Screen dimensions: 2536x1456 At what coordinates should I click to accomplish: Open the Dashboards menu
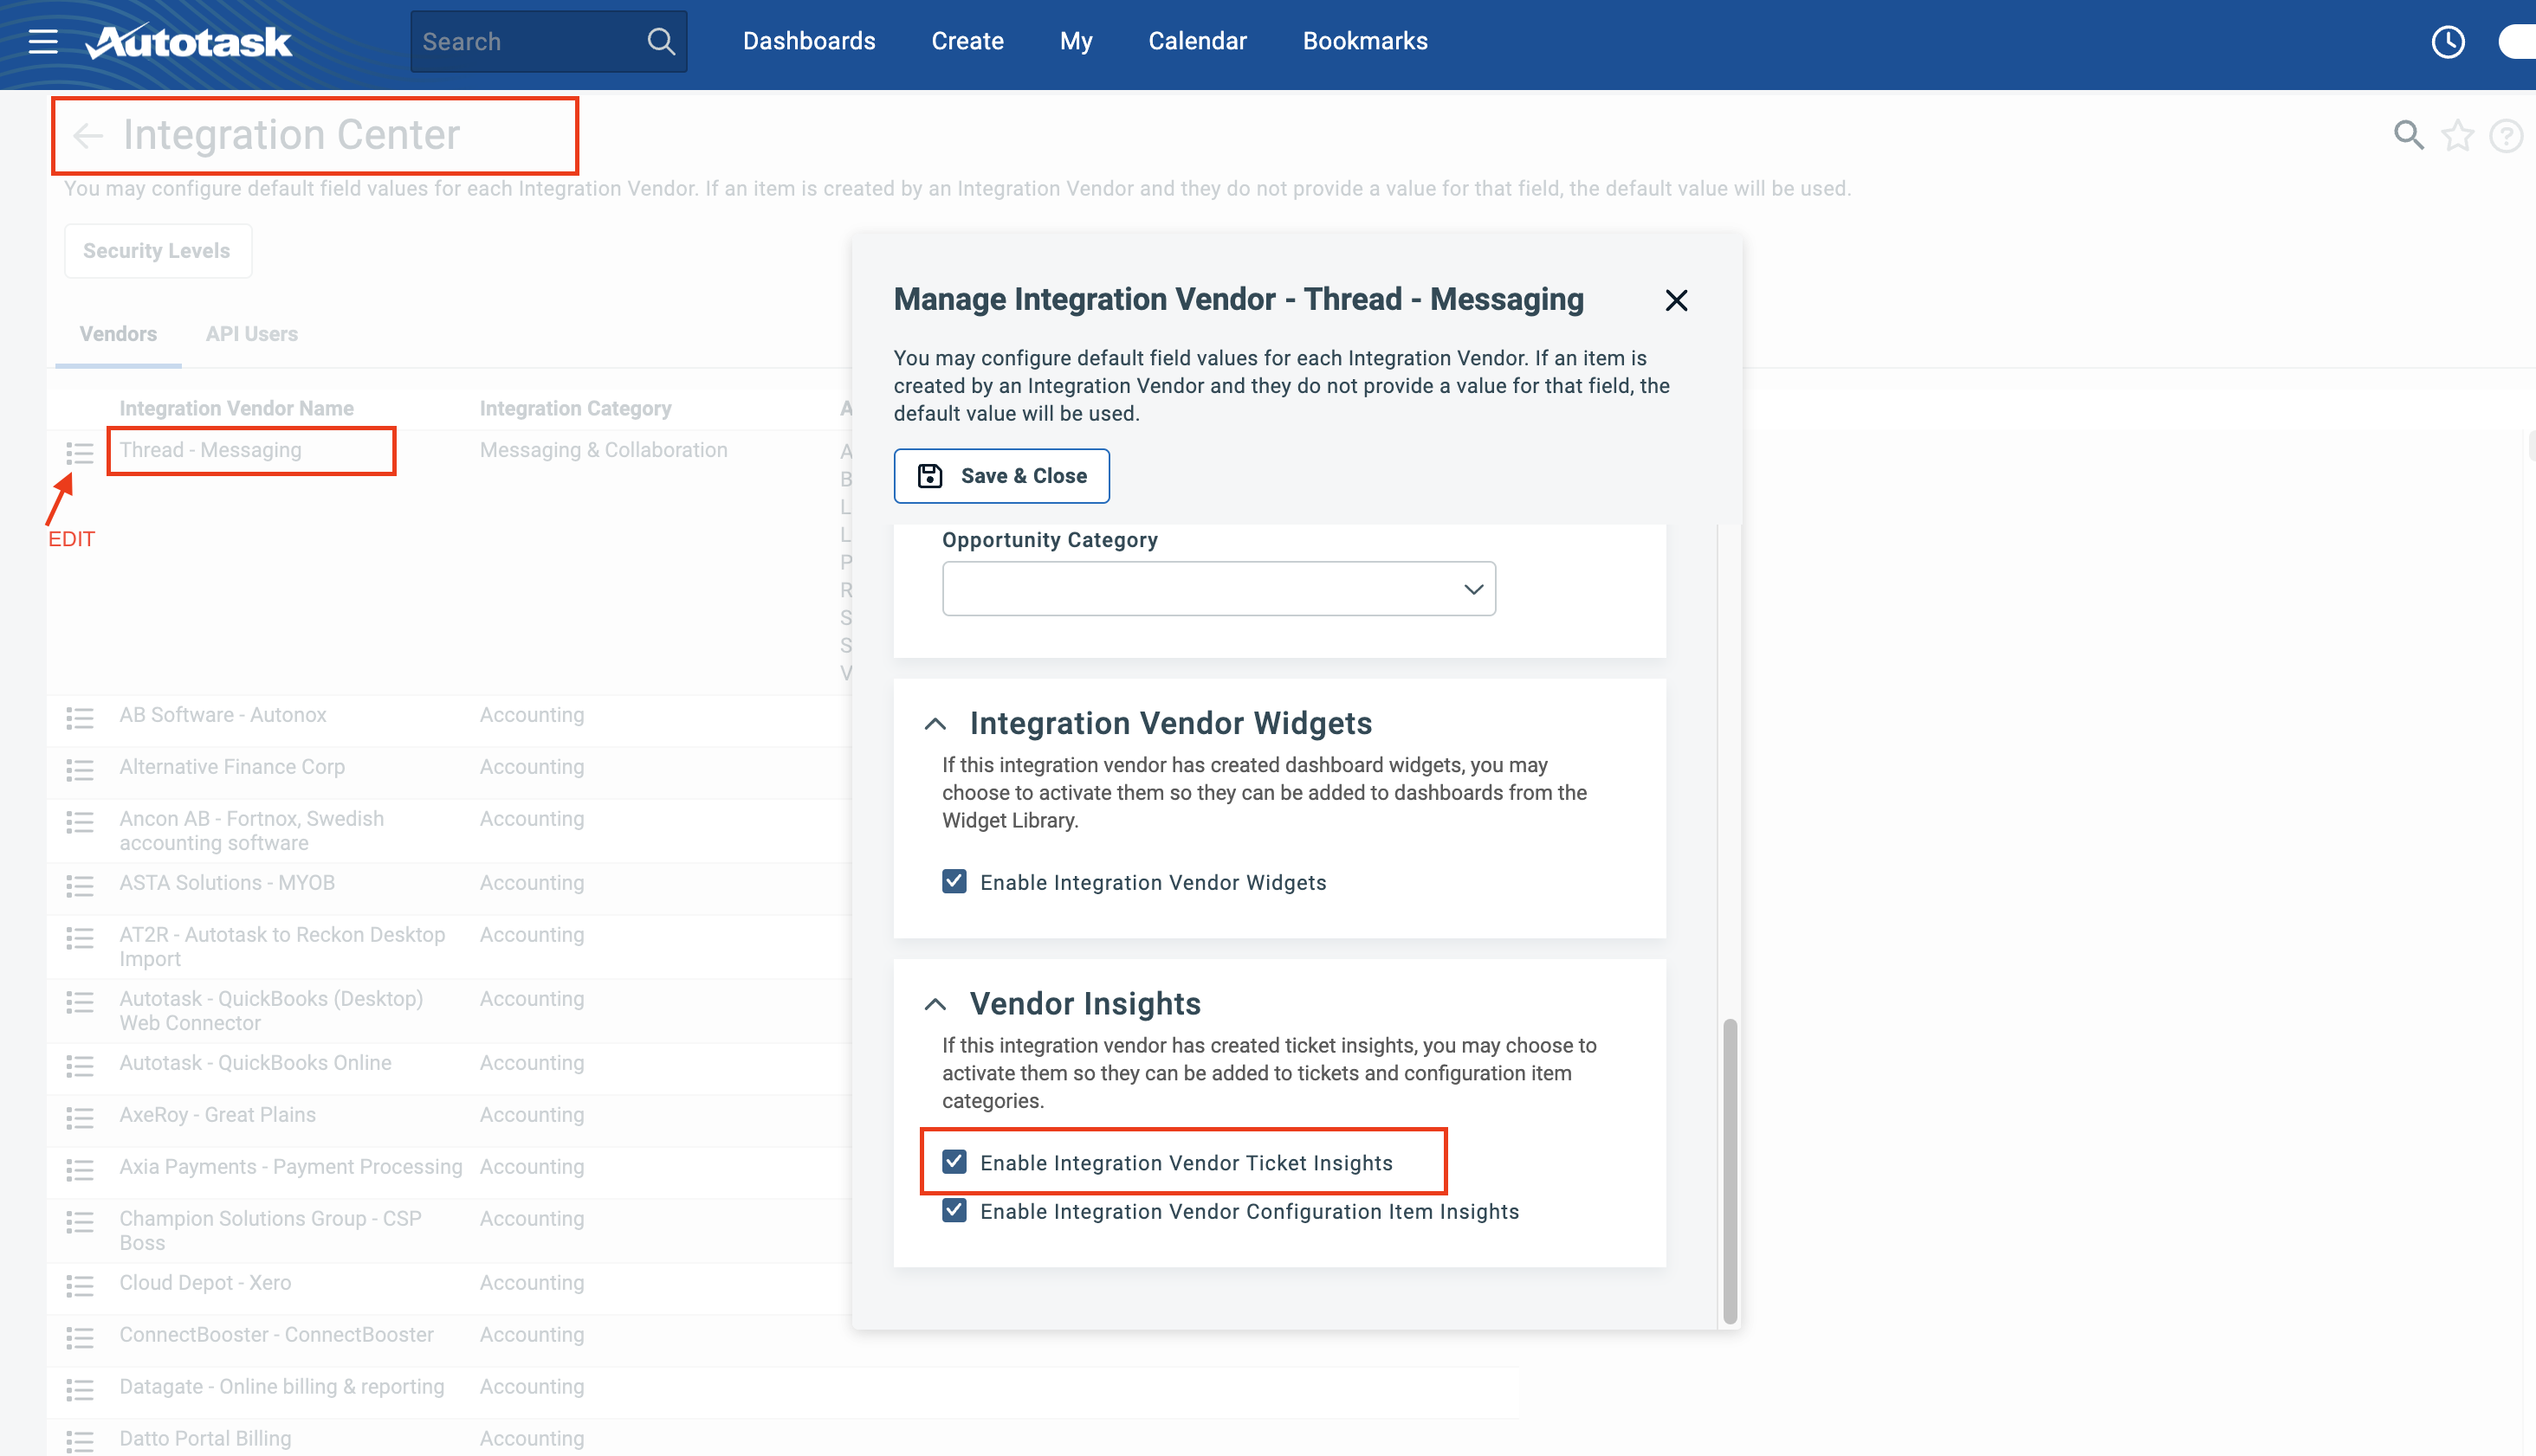click(808, 41)
